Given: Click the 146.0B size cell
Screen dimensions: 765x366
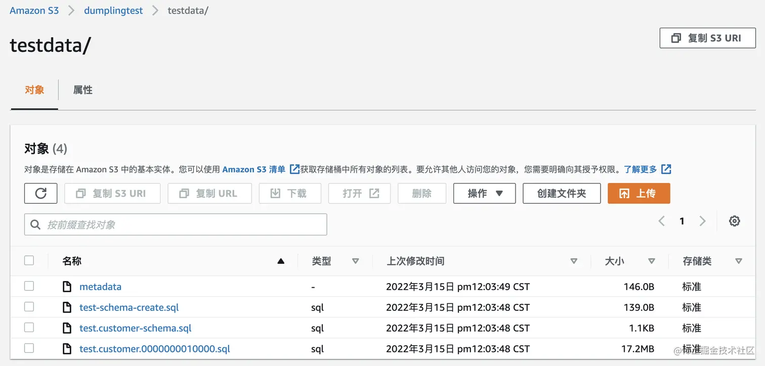Looking at the screenshot, I should [639, 287].
